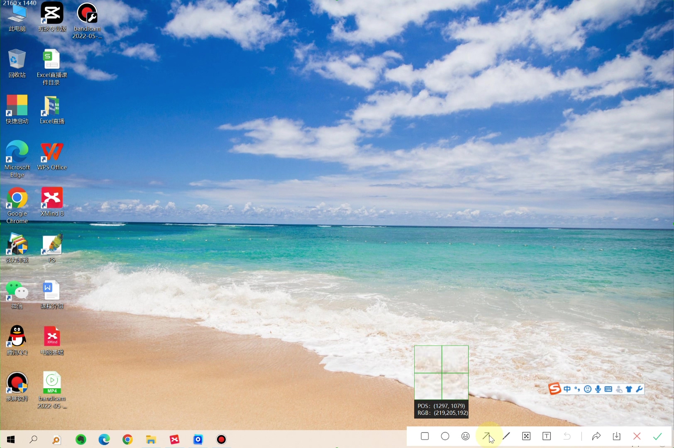Select Excel直播课件目录 spreadsheet file

52,67
